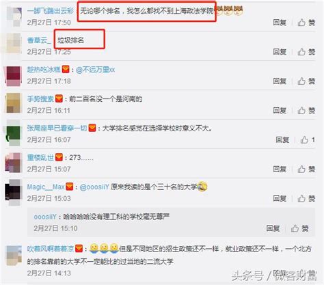Reply to the 垃圾排名 comment
This screenshot has height=285, width=324.
[280, 52]
